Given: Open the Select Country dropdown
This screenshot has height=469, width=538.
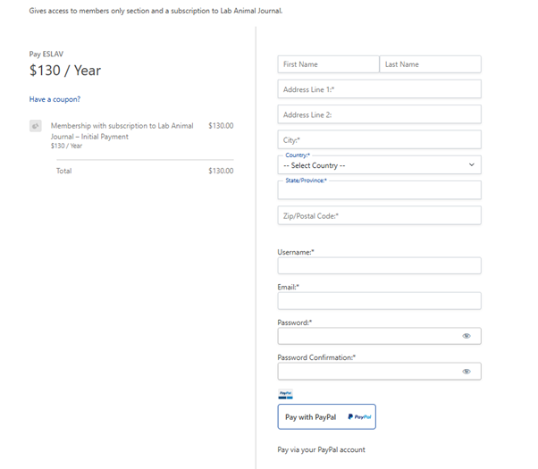Looking at the screenshot, I should 375,165.
